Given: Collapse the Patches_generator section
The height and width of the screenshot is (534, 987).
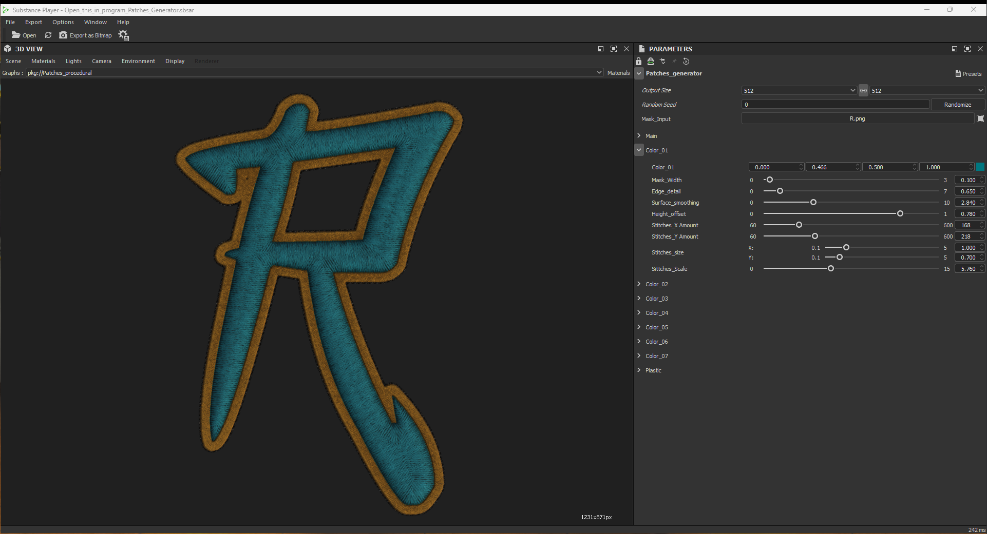Looking at the screenshot, I should 639,73.
